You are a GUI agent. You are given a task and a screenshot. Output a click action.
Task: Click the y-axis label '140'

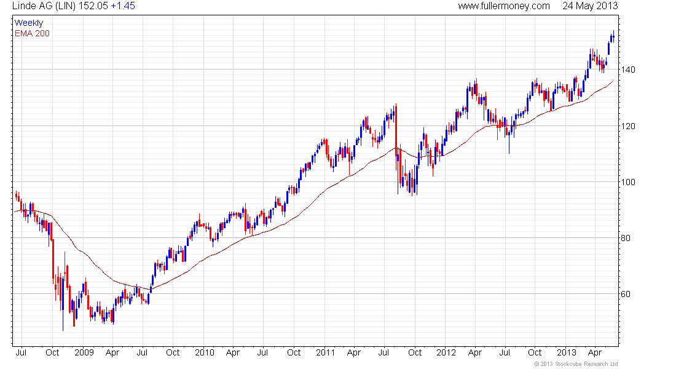point(628,69)
